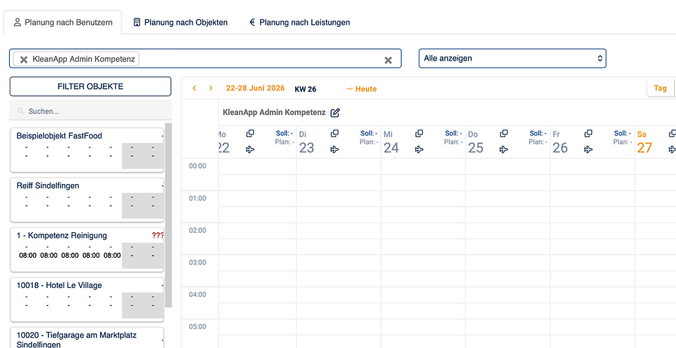Click the FILTER OBJEKTE button
The height and width of the screenshot is (348, 676).
pyautogui.click(x=90, y=87)
